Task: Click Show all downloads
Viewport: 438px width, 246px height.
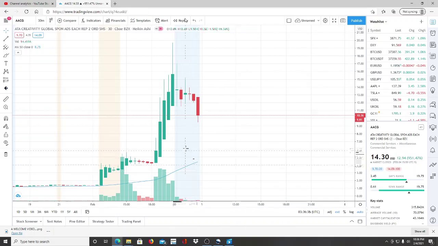Action: click(x=420, y=231)
